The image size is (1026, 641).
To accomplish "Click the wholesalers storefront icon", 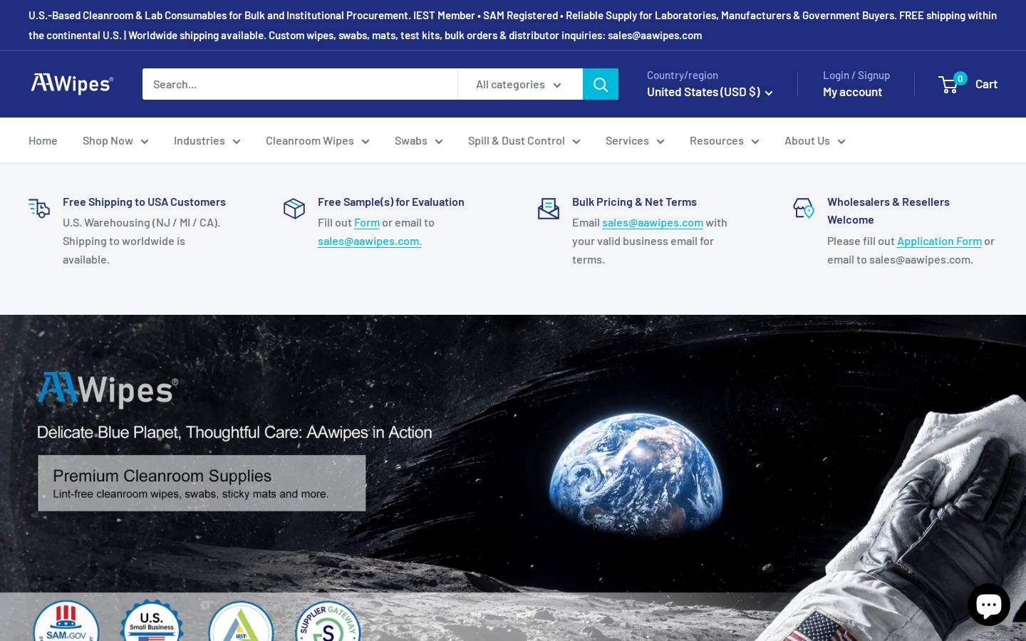I will (x=804, y=208).
